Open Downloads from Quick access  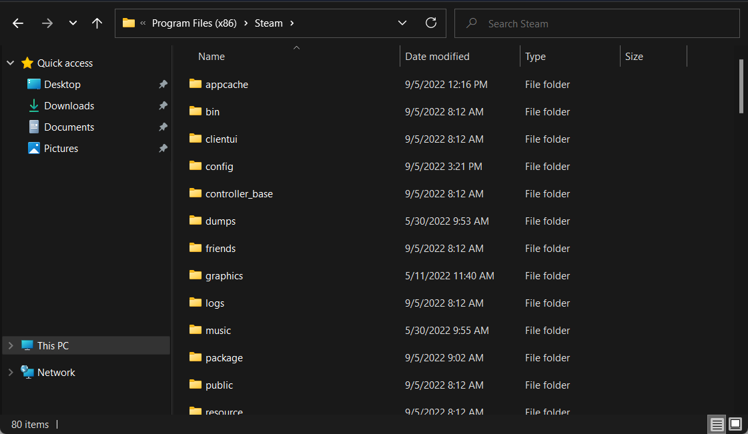coord(69,106)
